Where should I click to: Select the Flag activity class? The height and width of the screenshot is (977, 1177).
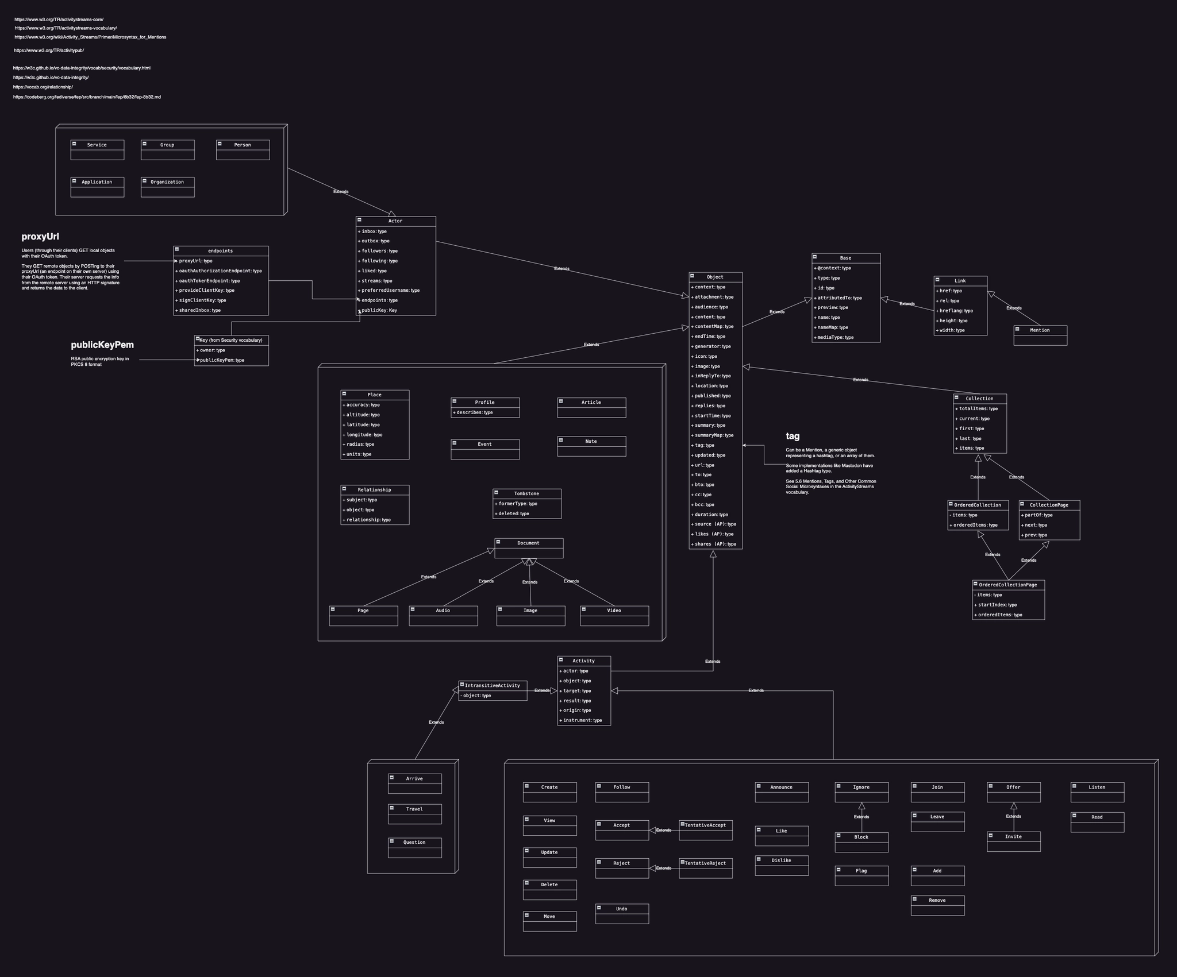click(861, 876)
